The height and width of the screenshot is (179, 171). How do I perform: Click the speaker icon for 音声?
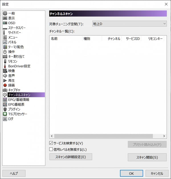coord(5,76)
